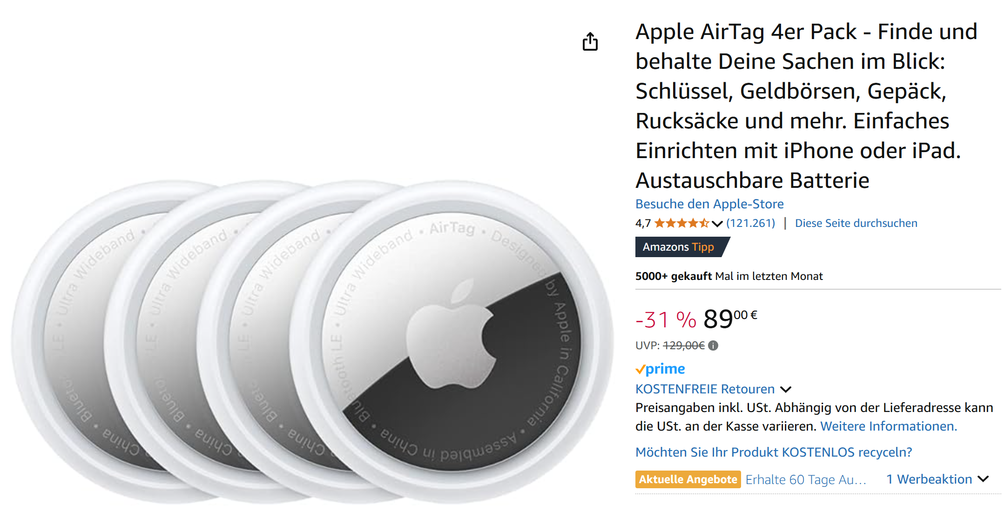
Task: Open the rating breakdown chevron after the stars
Action: 717,224
